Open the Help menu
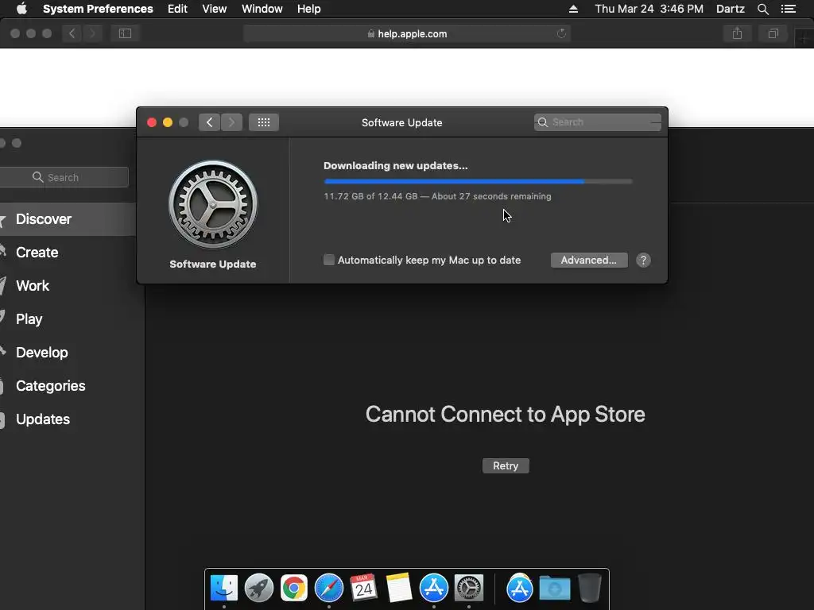Image resolution: width=814 pixels, height=610 pixels. (309, 9)
